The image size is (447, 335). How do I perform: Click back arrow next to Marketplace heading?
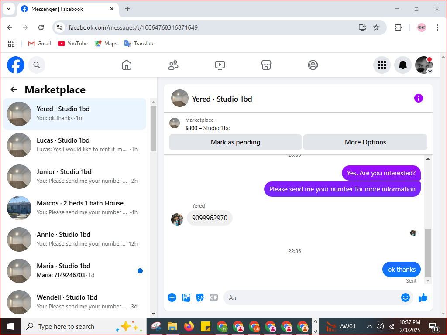pyautogui.click(x=14, y=89)
